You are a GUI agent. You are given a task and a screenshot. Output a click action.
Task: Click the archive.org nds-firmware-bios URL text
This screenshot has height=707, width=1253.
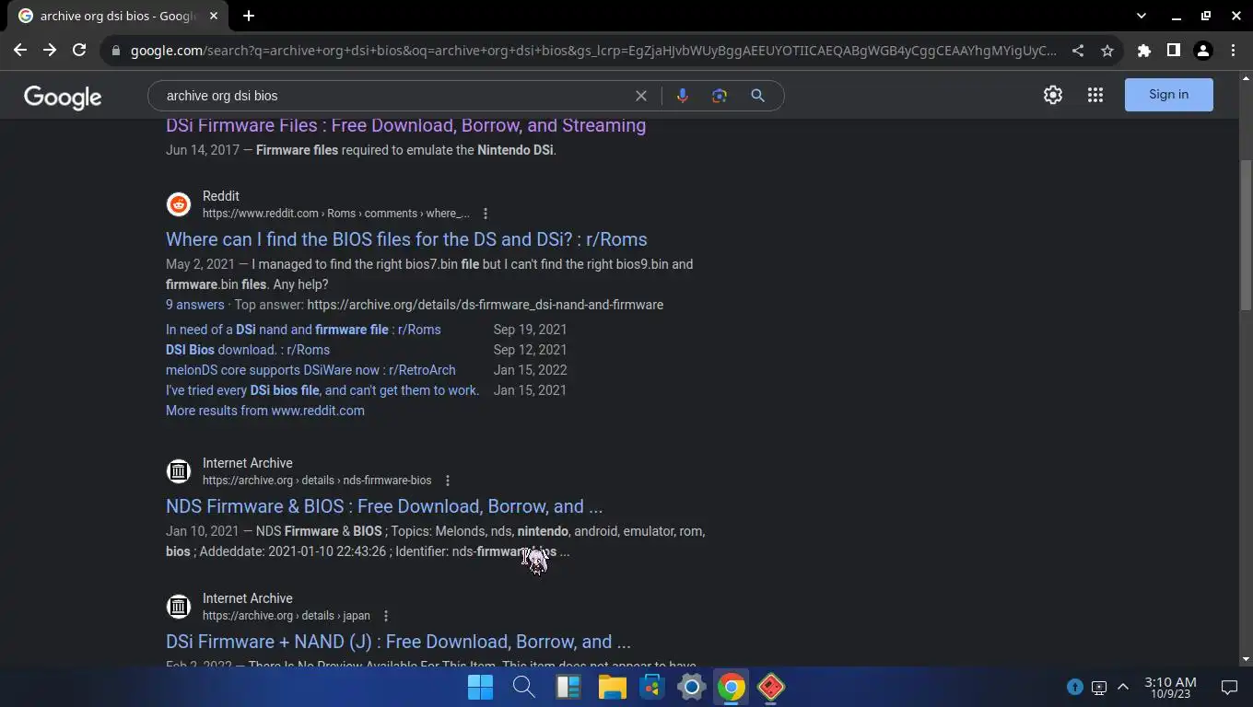(x=317, y=481)
